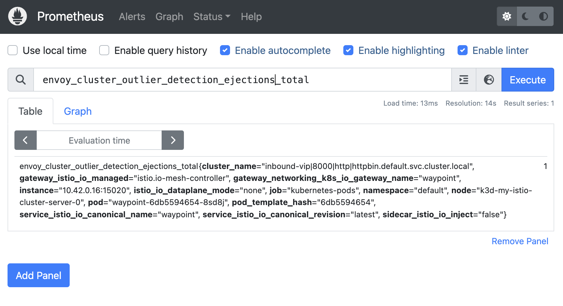Click the Prometheus flame logo
Image resolution: width=563 pixels, height=306 pixels.
(x=18, y=16)
